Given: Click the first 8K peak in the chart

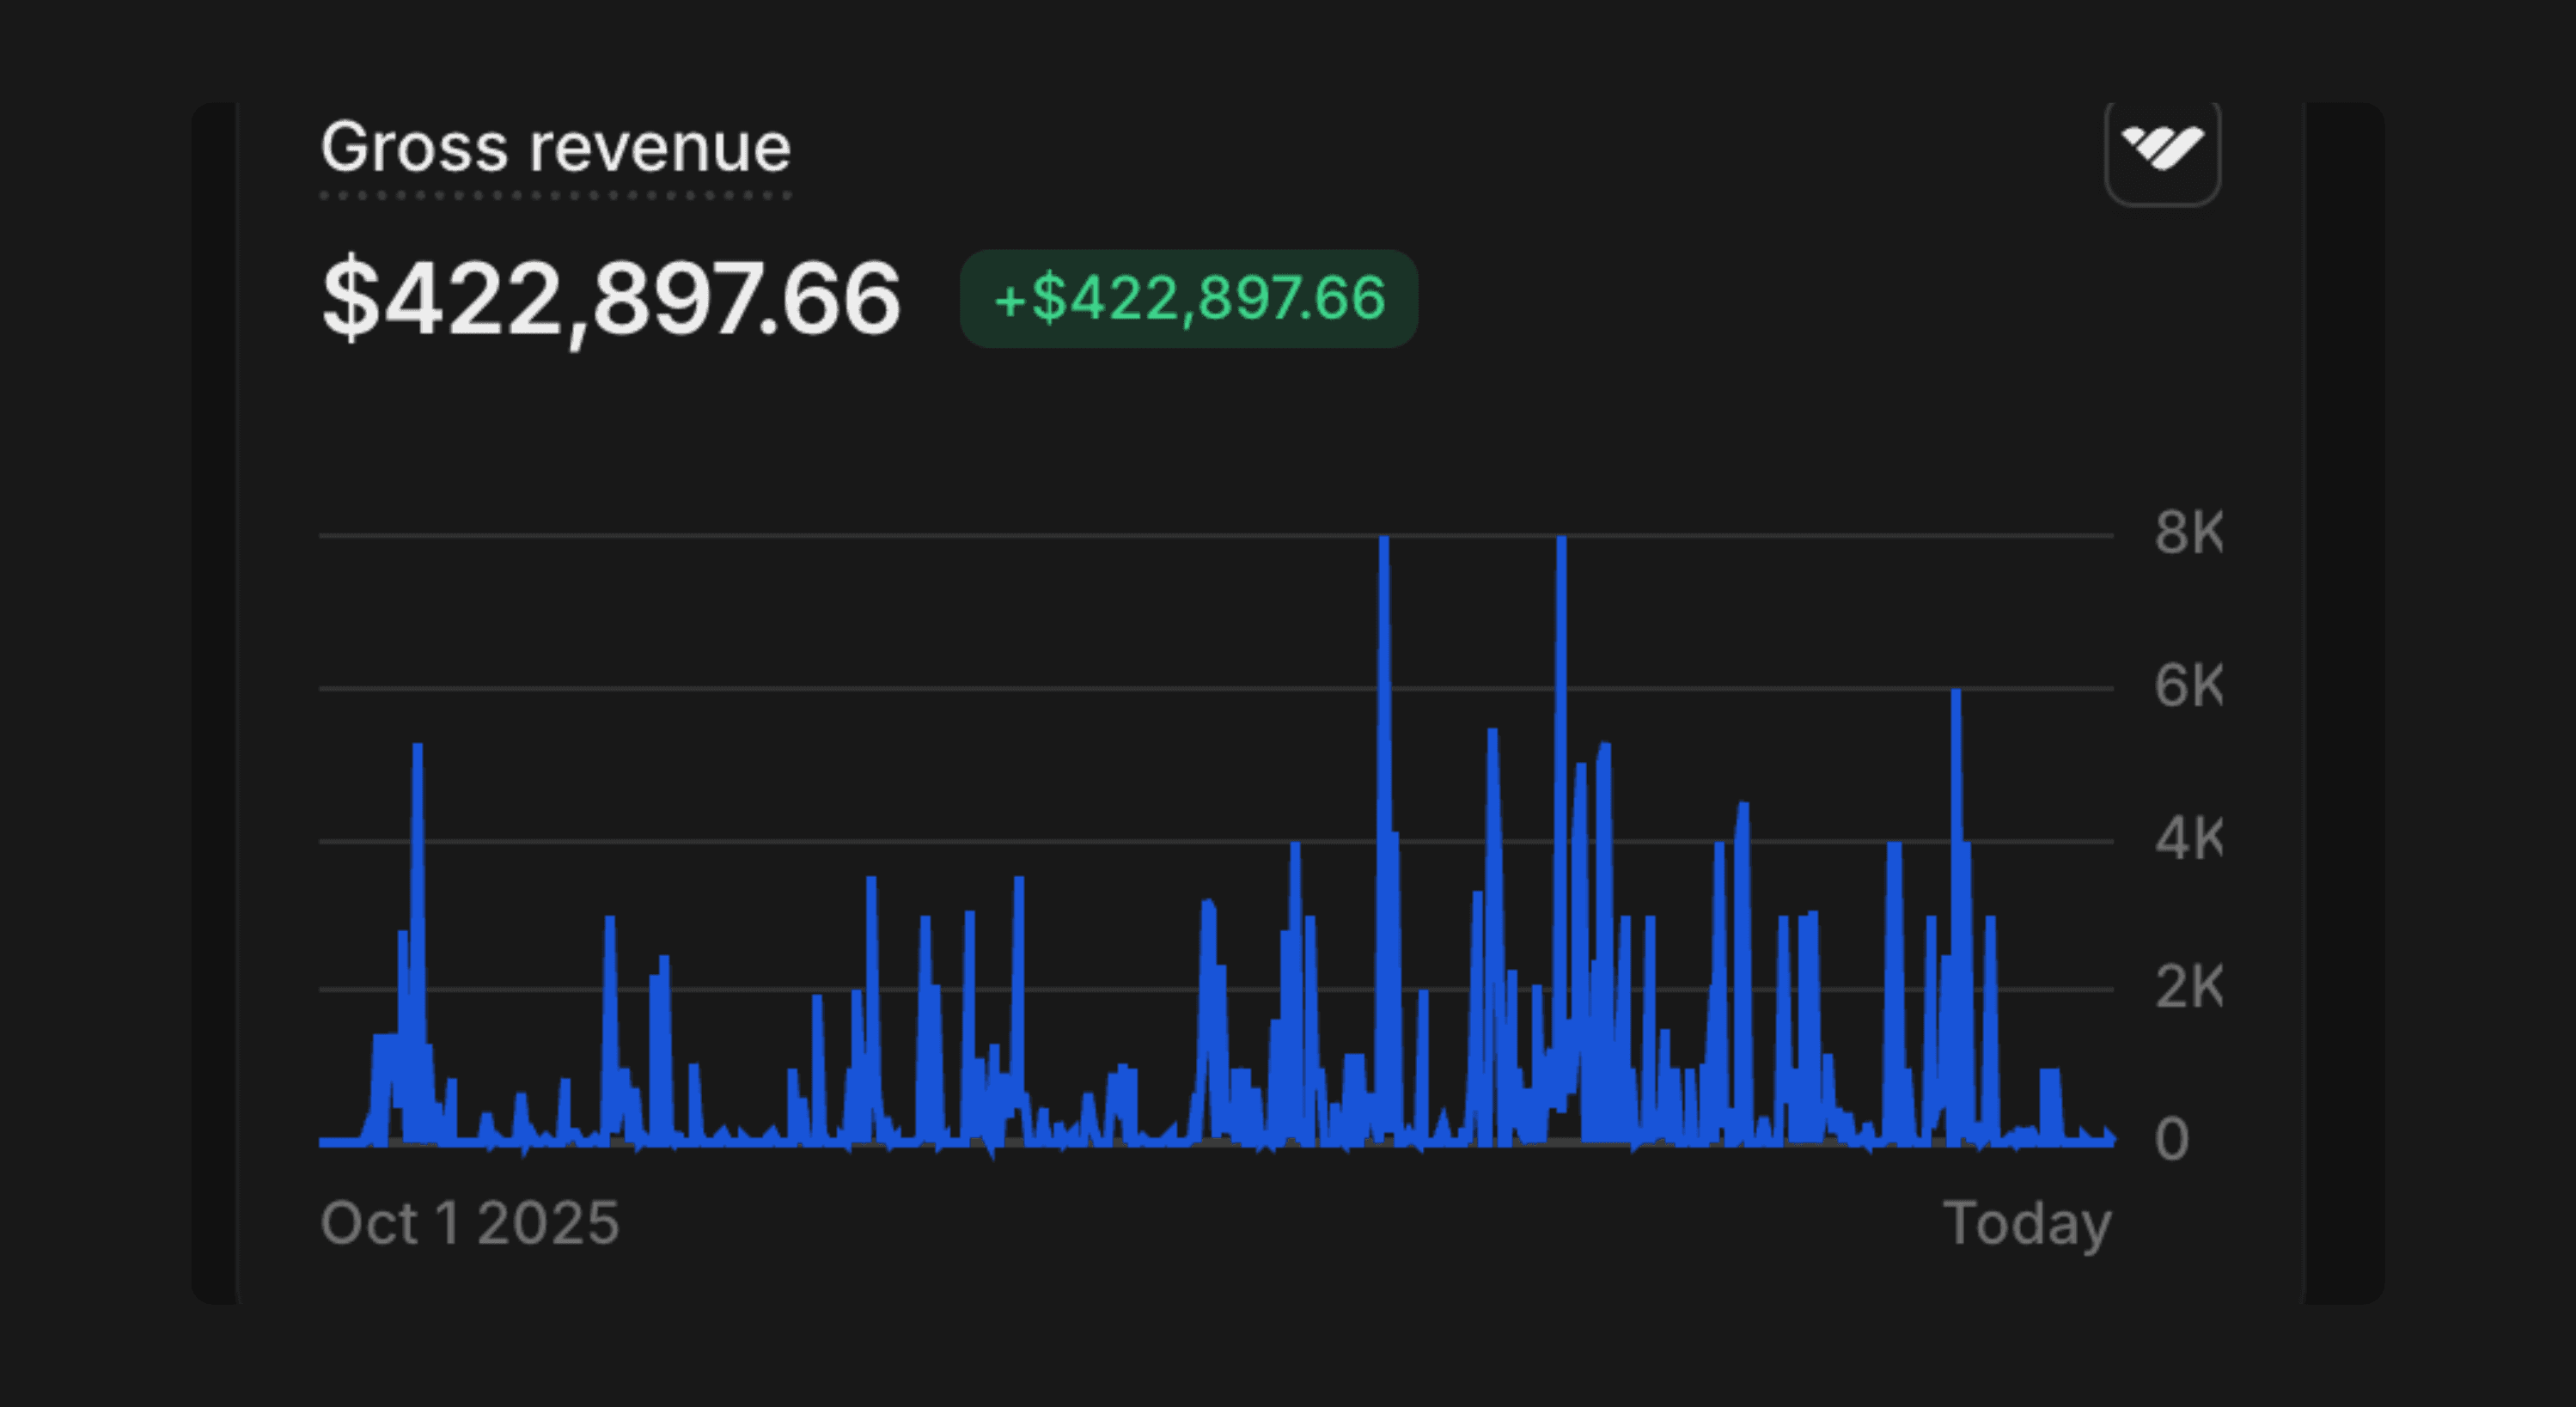Looking at the screenshot, I should (1384, 545).
